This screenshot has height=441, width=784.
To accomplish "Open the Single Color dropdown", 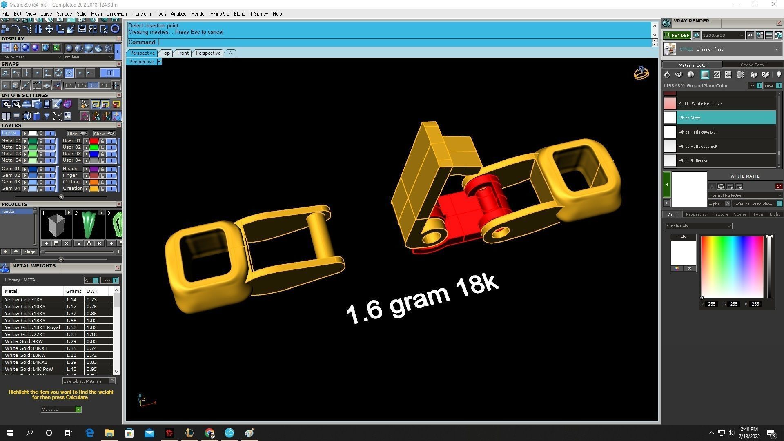I will tap(699, 226).
